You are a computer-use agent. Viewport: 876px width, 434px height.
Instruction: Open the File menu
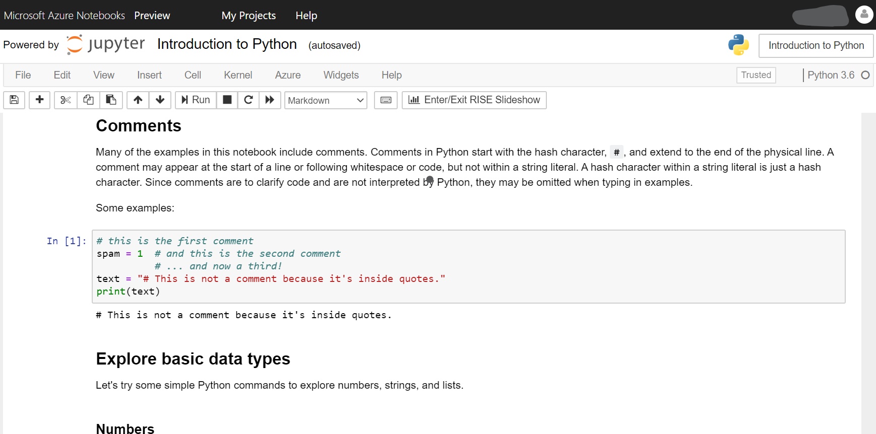[23, 75]
